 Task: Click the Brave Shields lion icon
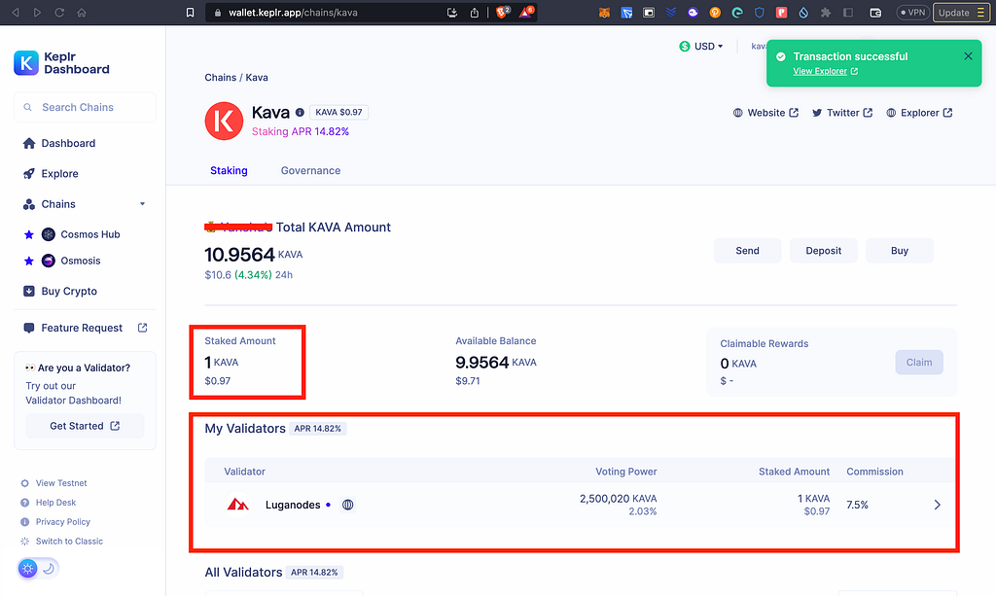(503, 12)
